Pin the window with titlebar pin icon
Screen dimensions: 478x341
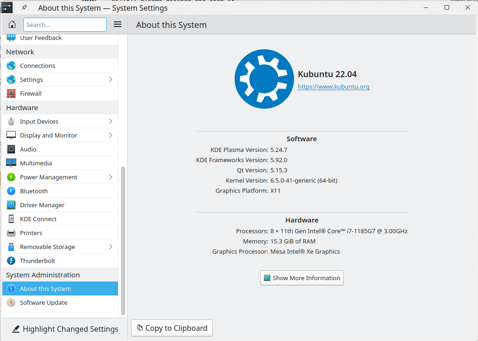pyautogui.click(x=24, y=7)
